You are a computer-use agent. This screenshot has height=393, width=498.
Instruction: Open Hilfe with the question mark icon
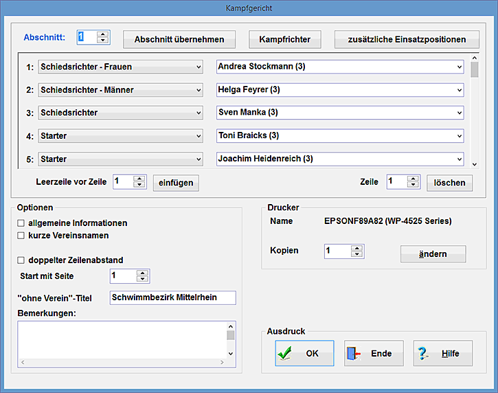point(442,353)
